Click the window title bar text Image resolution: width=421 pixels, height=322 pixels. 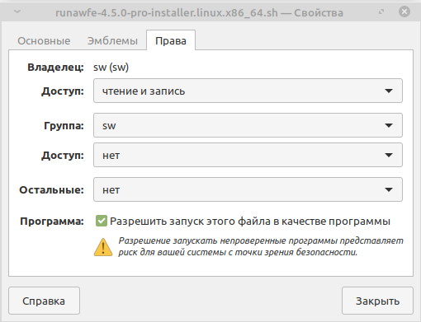[x=200, y=12]
